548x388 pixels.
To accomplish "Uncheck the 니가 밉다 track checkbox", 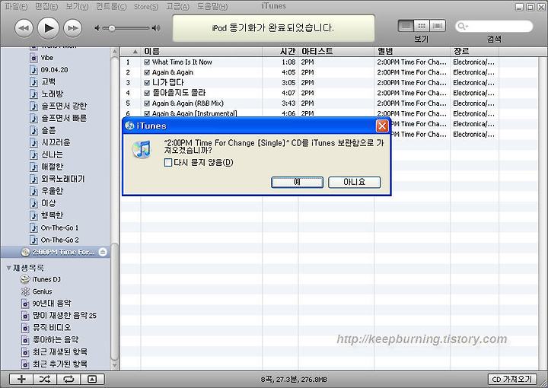I will click(147, 83).
